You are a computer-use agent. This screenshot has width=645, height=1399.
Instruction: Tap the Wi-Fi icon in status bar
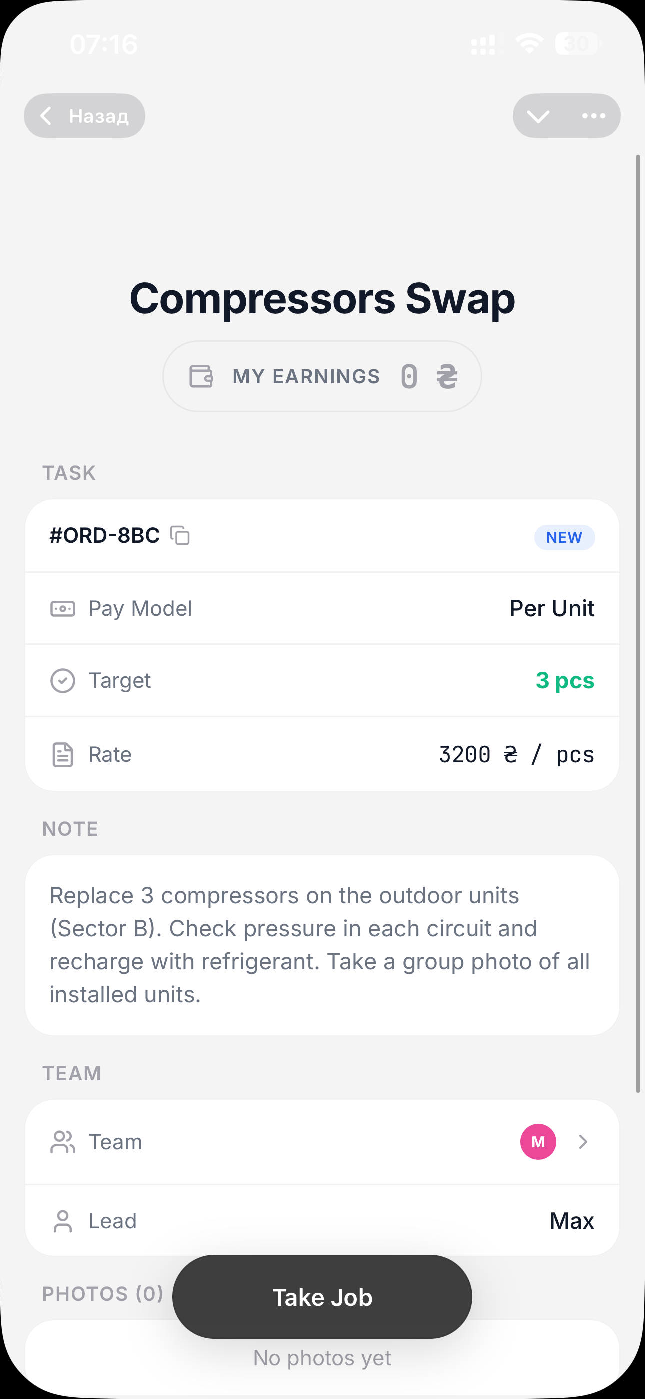click(x=529, y=44)
